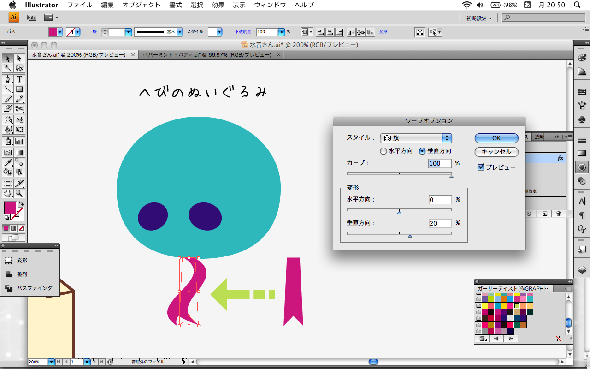Image resolution: width=590 pixels, height=369 pixels.
Task: Select the 水平方向 radio button
Action: (x=383, y=151)
